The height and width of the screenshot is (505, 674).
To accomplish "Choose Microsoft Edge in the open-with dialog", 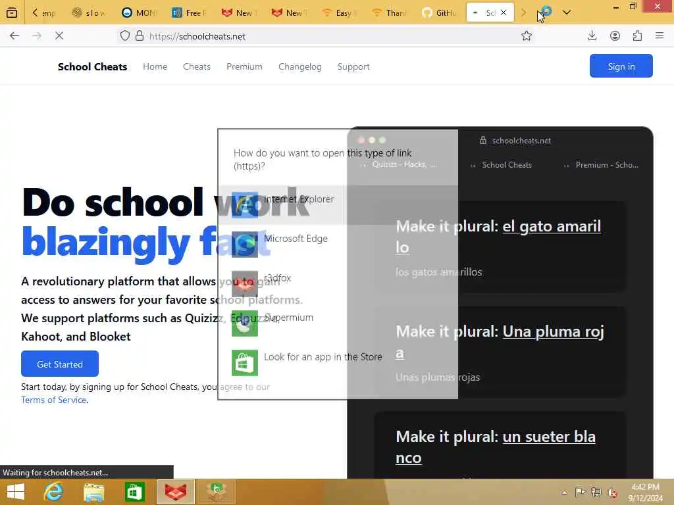I will [x=338, y=245].
